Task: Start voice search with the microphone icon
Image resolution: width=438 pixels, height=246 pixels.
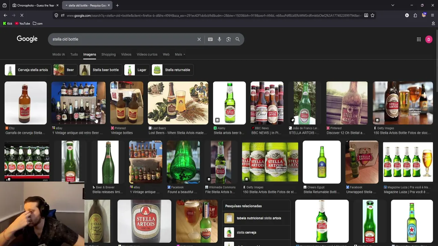Action: (x=219, y=39)
